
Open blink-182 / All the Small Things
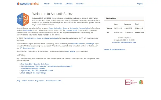(33, 73)
